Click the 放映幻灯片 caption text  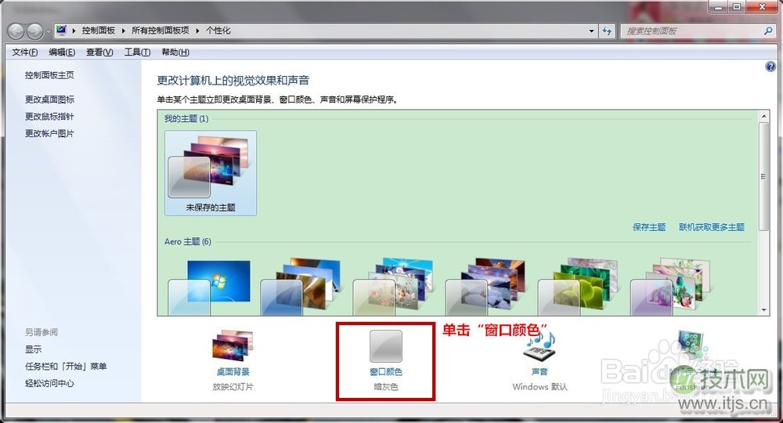tap(233, 386)
